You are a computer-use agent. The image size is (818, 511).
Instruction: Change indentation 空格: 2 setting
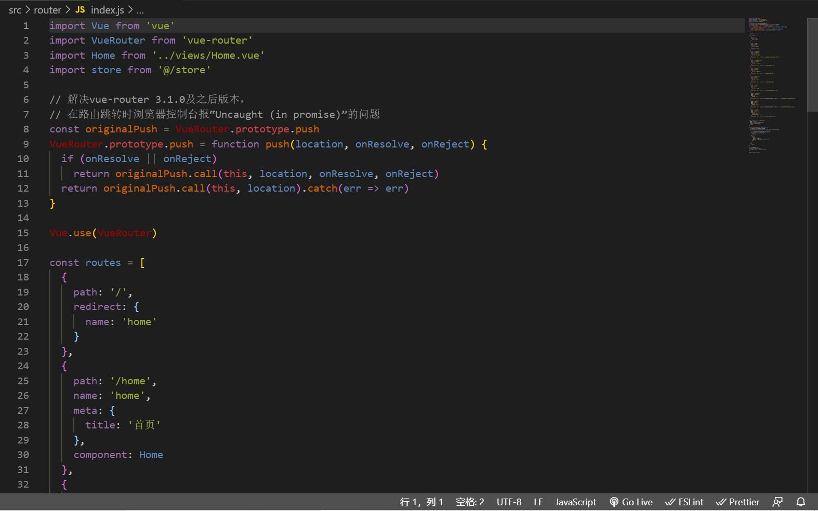(470, 502)
